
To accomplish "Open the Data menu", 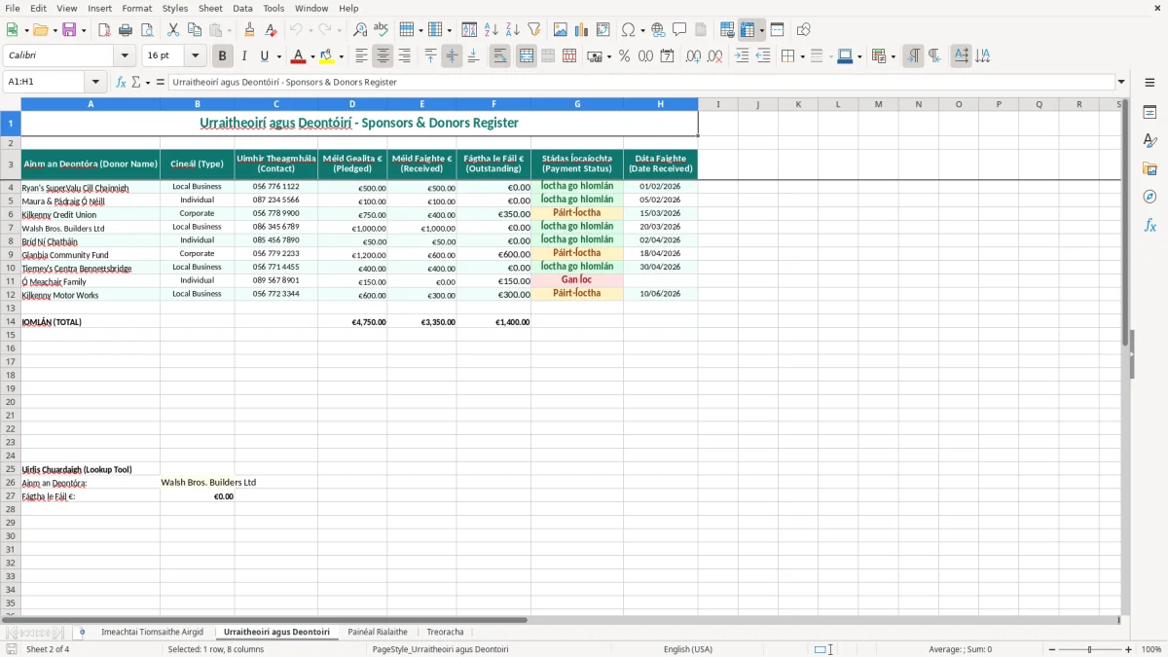I will (x=242, y=8).
